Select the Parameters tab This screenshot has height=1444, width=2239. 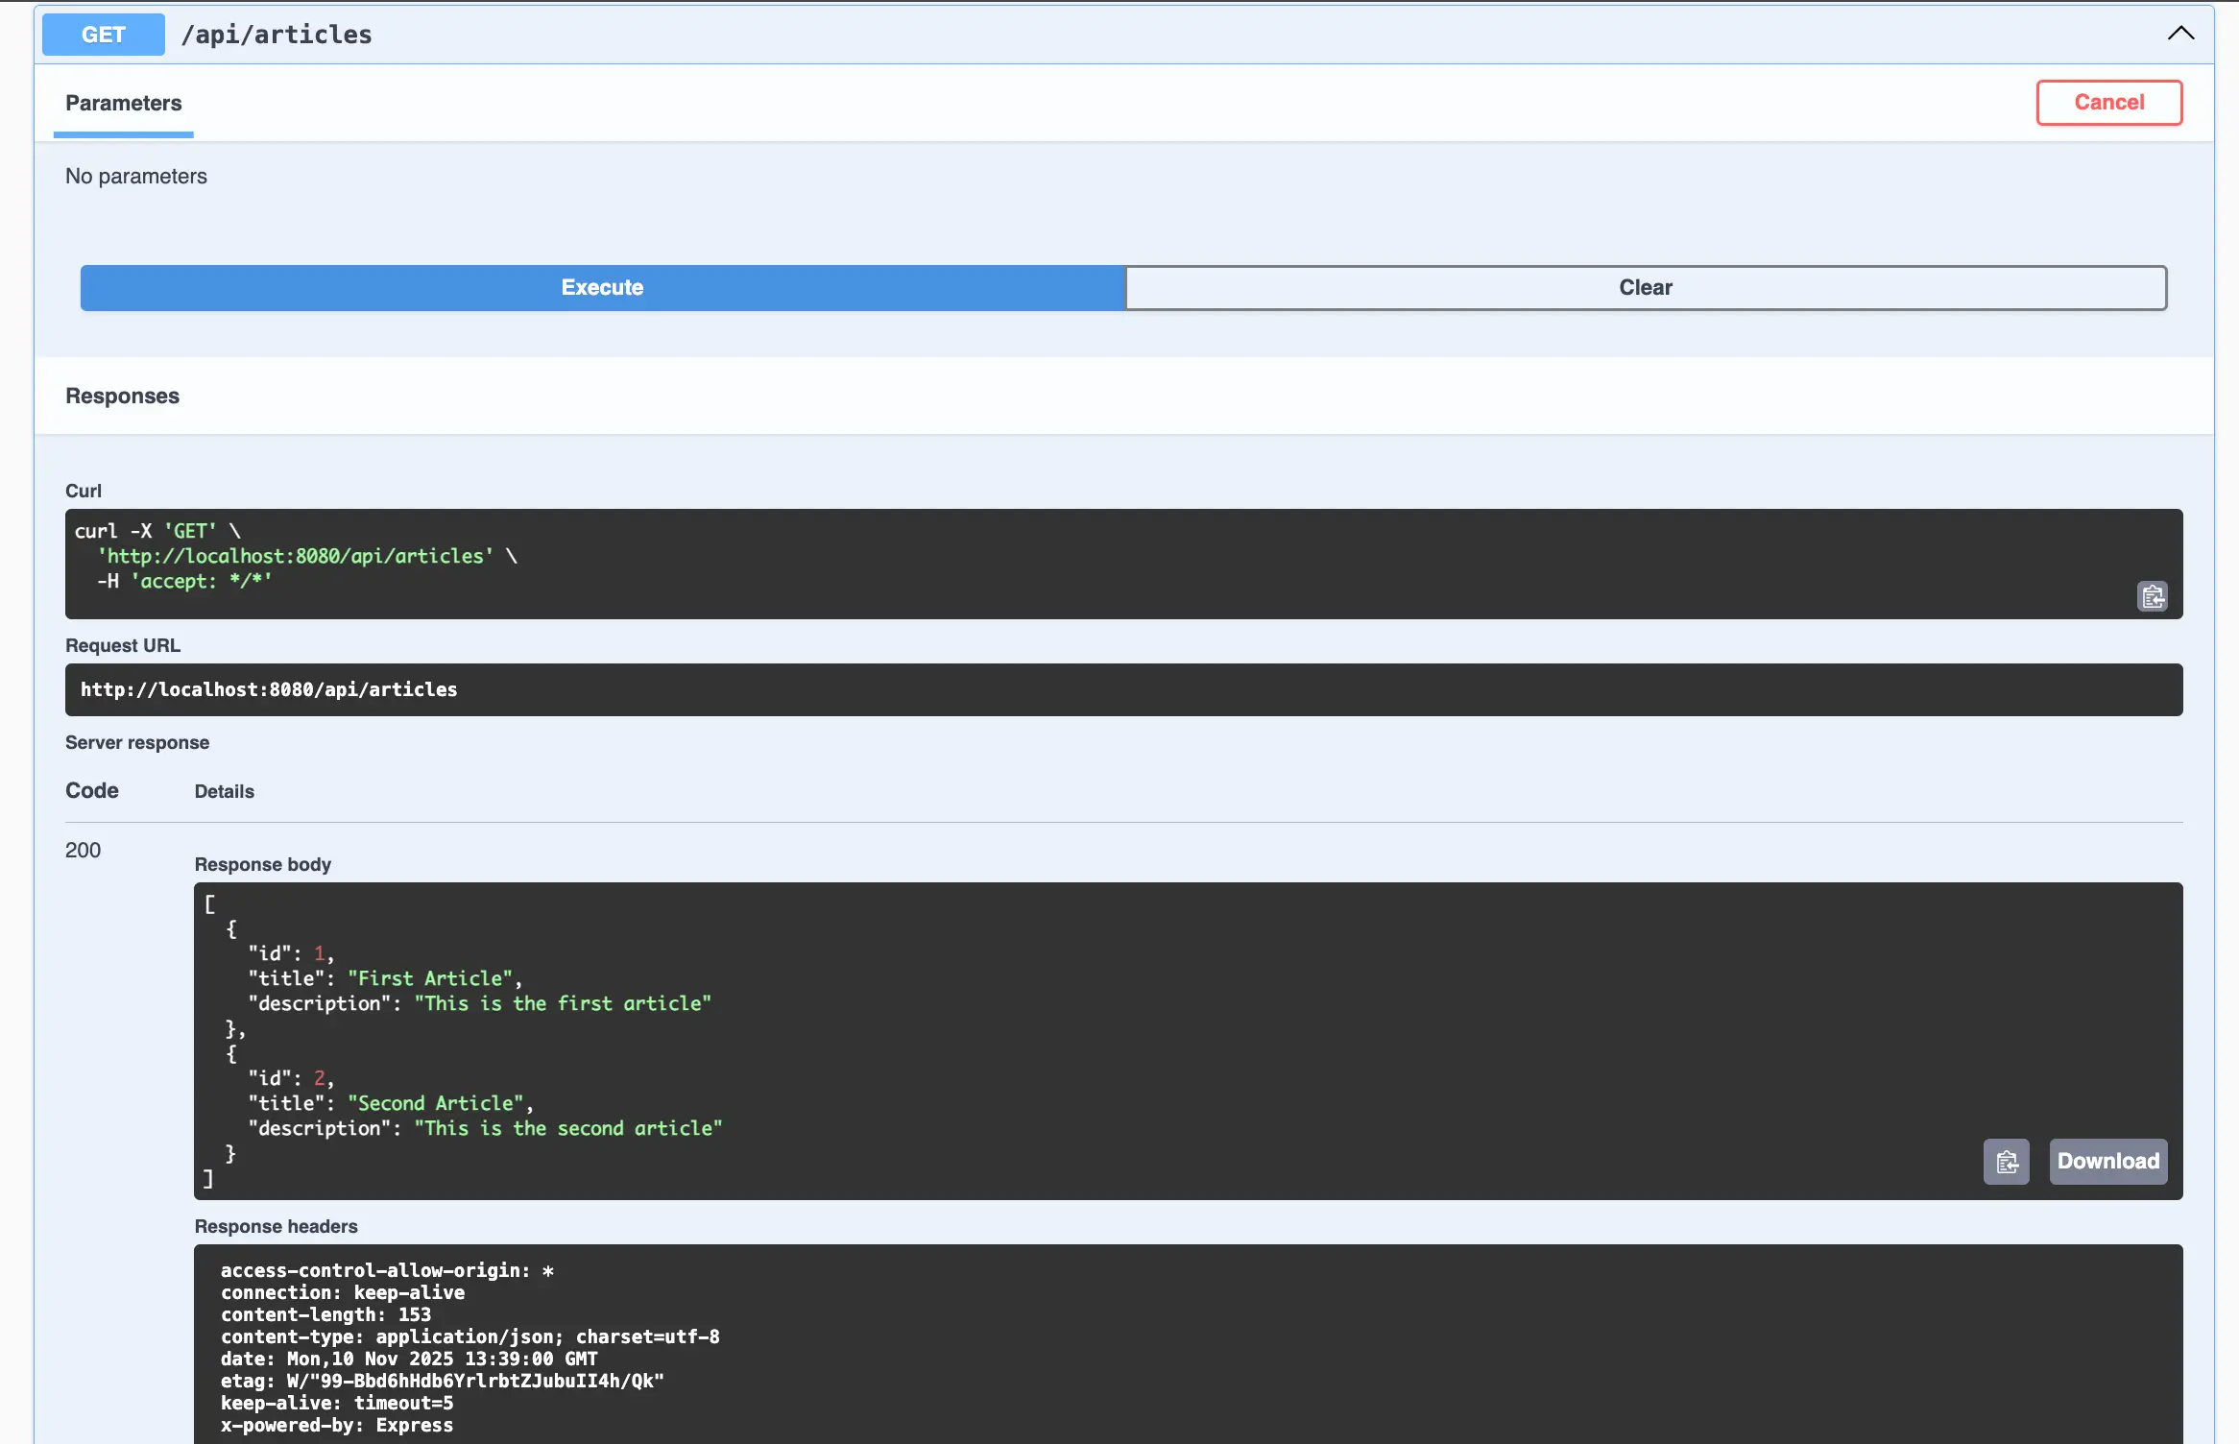[x=124, y=103]
